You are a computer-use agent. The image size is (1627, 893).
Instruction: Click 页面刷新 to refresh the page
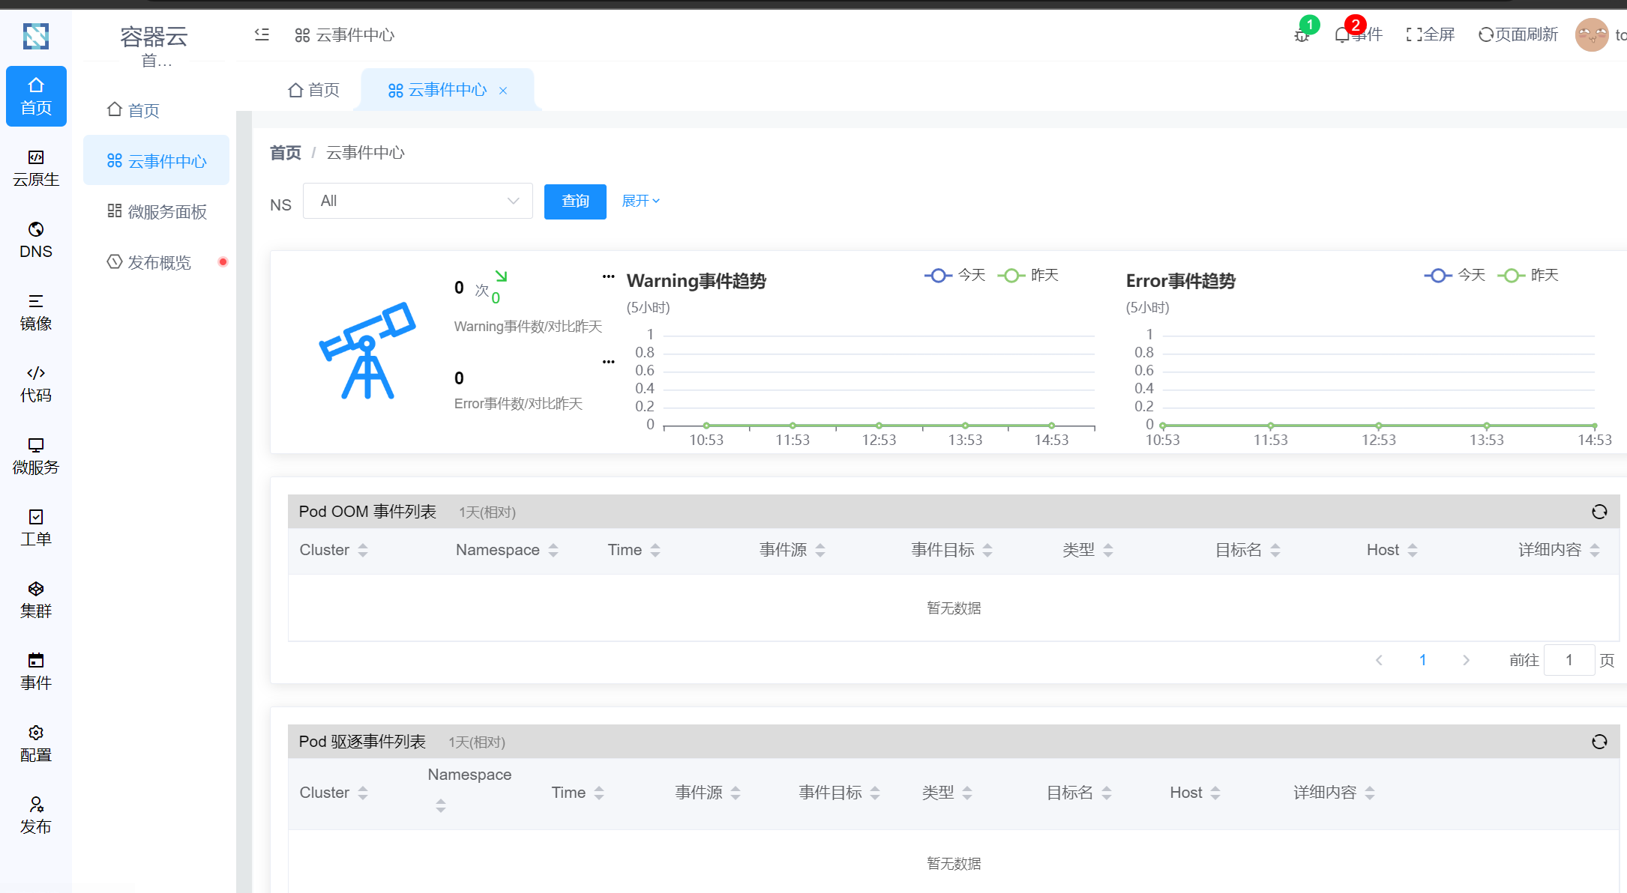click(1518, 34)
